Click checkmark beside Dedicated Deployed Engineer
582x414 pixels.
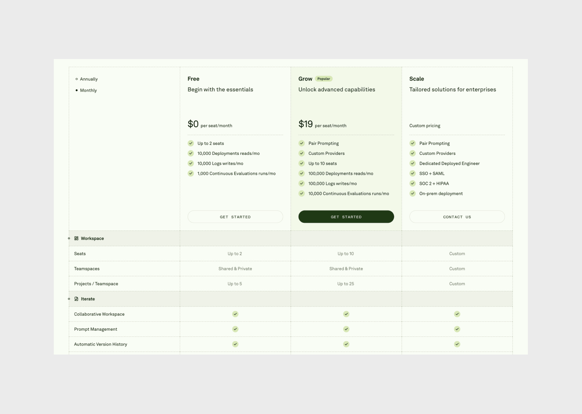(413, 163)
